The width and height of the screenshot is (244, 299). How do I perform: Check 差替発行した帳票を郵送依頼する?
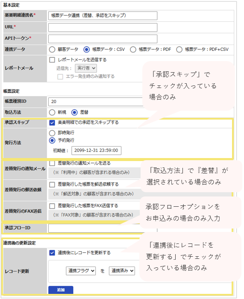pyautogui.click(x=52, y=185)
